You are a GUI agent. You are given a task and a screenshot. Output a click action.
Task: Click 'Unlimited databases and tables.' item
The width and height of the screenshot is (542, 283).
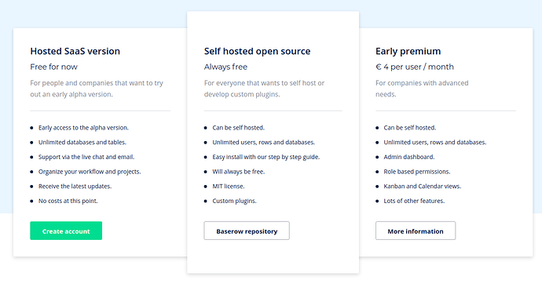pos(82,142)
